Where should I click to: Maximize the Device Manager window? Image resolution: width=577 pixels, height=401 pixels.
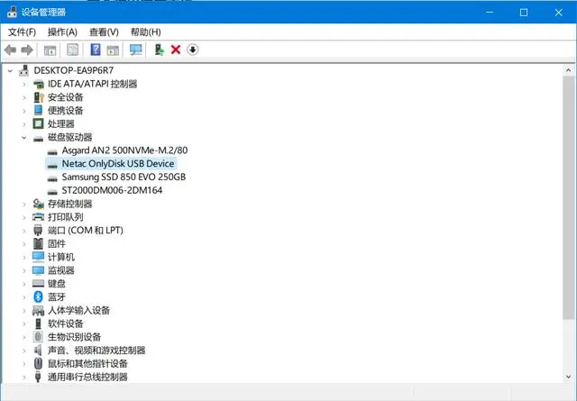point(524,12)
